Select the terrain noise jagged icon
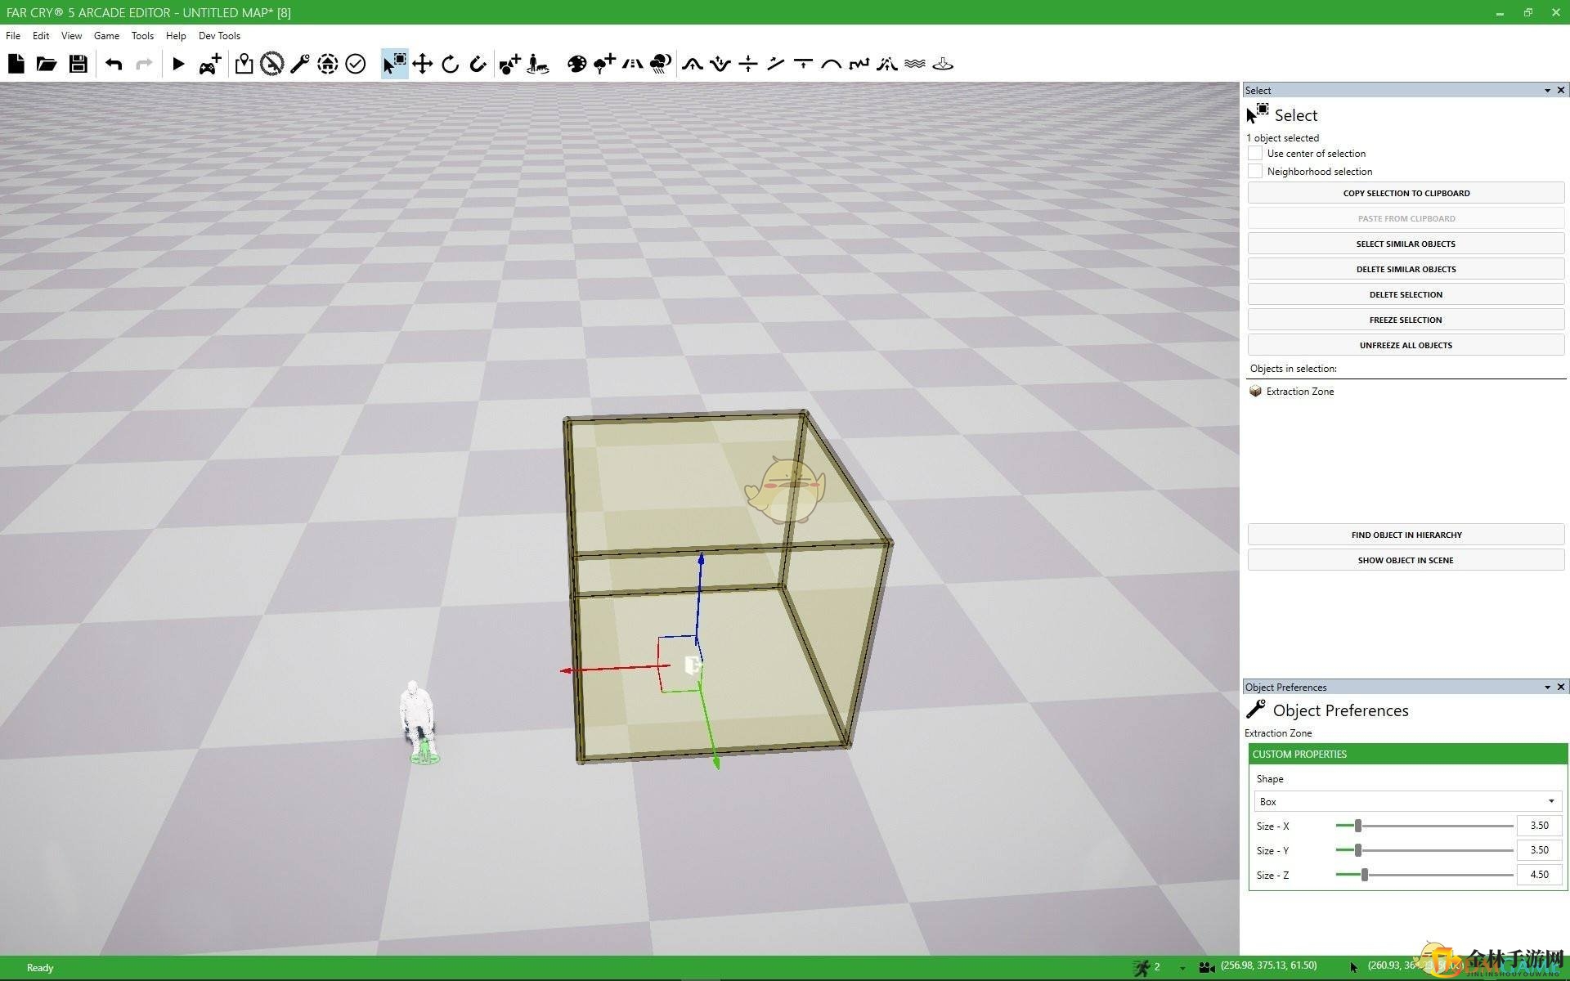 tap(859, 64)
